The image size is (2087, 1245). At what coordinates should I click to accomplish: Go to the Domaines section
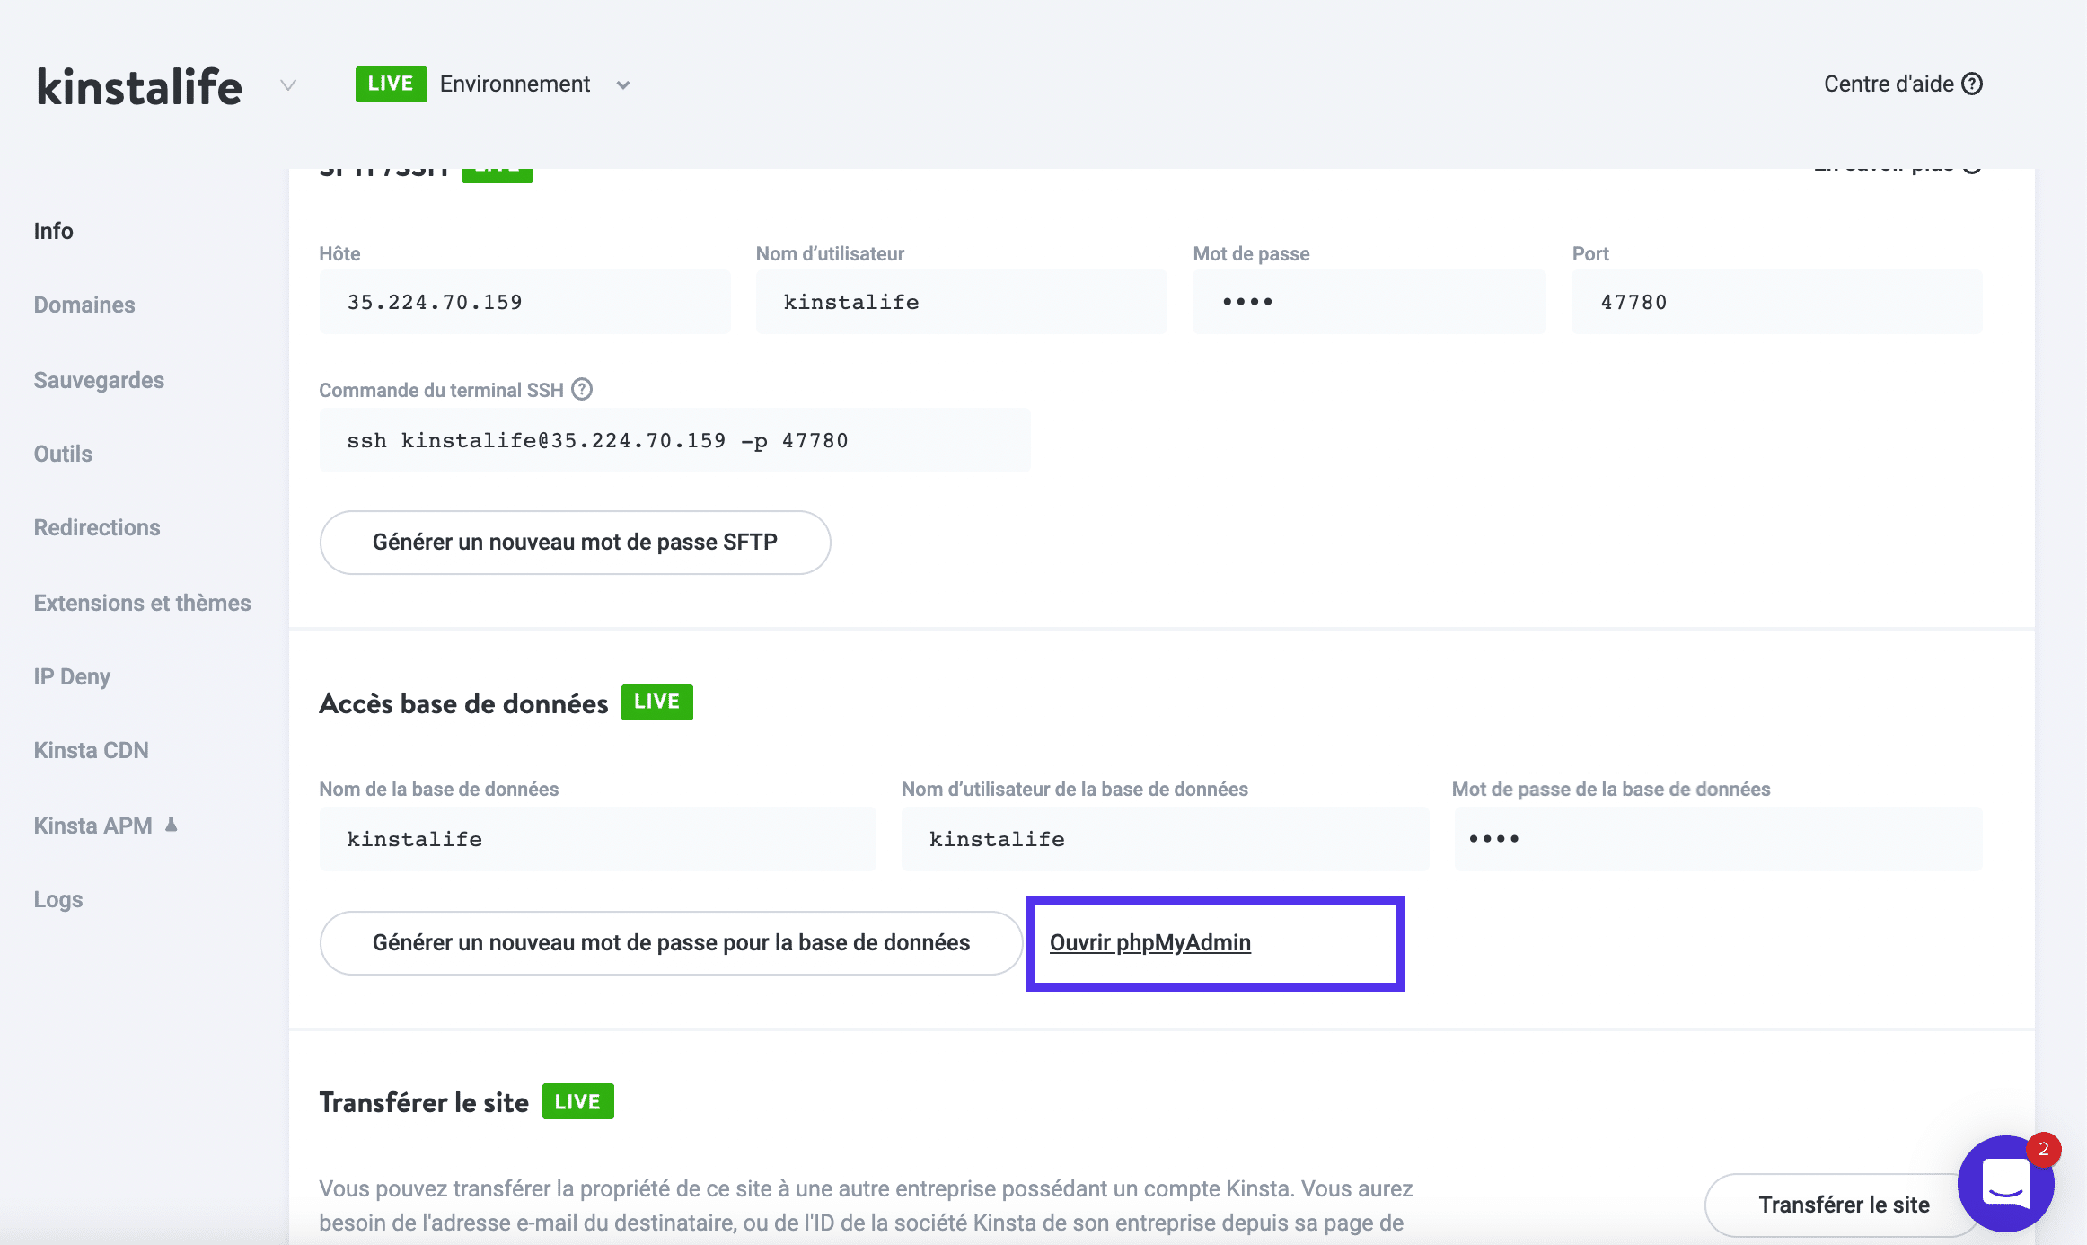[x=84, y=305]
